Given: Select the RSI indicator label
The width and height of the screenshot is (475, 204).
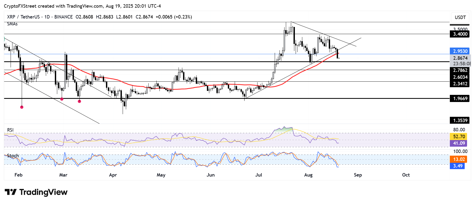Looking at the screenshot, I should click(x=10, y=130).
